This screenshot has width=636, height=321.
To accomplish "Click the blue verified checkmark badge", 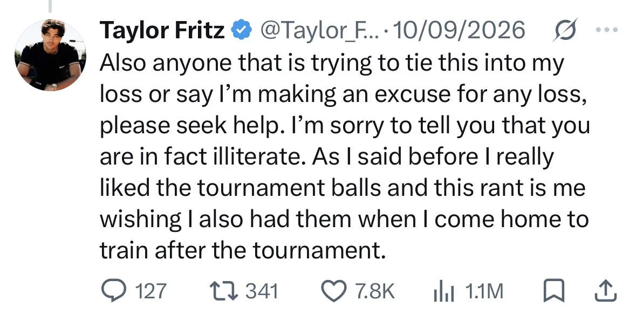I will [x=241, y=30].
